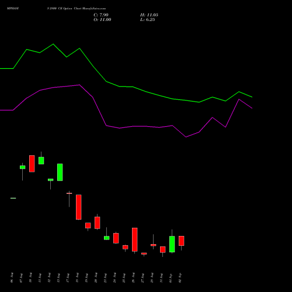Click the "07 Aug" date label

tap(21, 278)
